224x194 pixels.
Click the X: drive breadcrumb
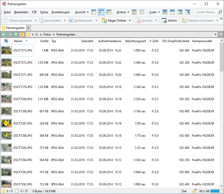coord(37,34)
